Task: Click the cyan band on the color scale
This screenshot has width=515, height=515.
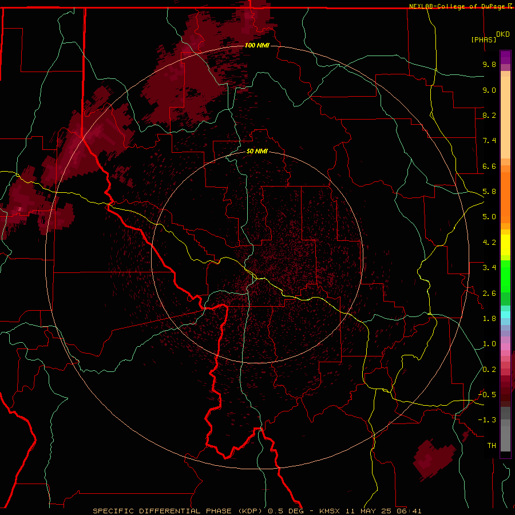Action: [x=505, y=315]
